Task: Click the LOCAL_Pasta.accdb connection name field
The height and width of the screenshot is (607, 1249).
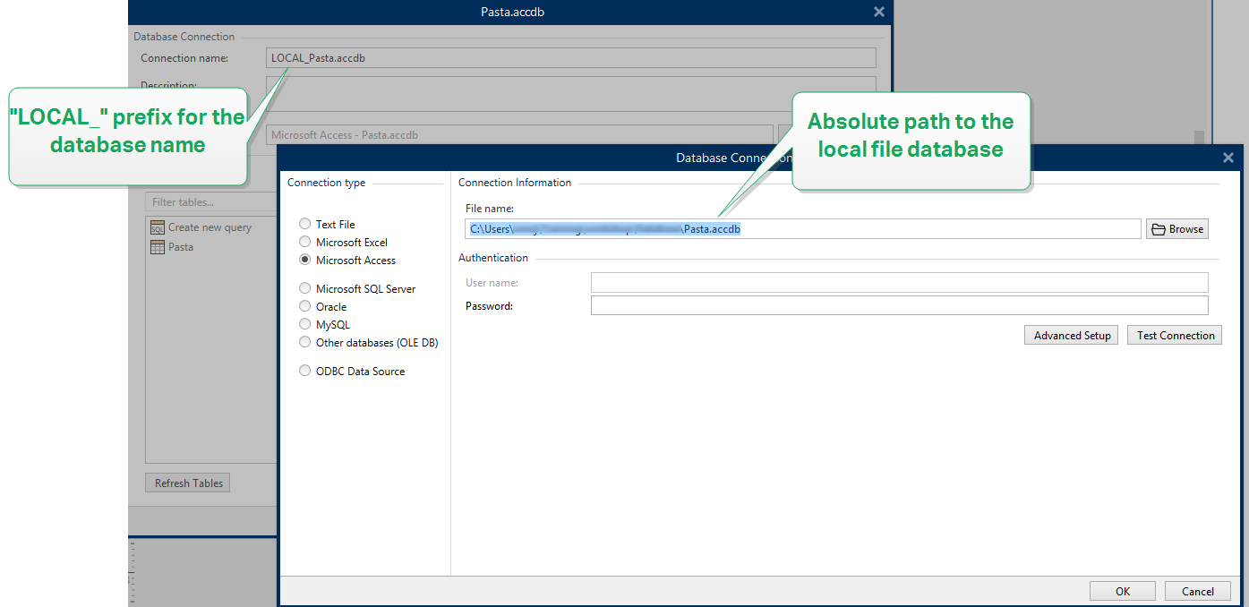Action: point(570,57)
